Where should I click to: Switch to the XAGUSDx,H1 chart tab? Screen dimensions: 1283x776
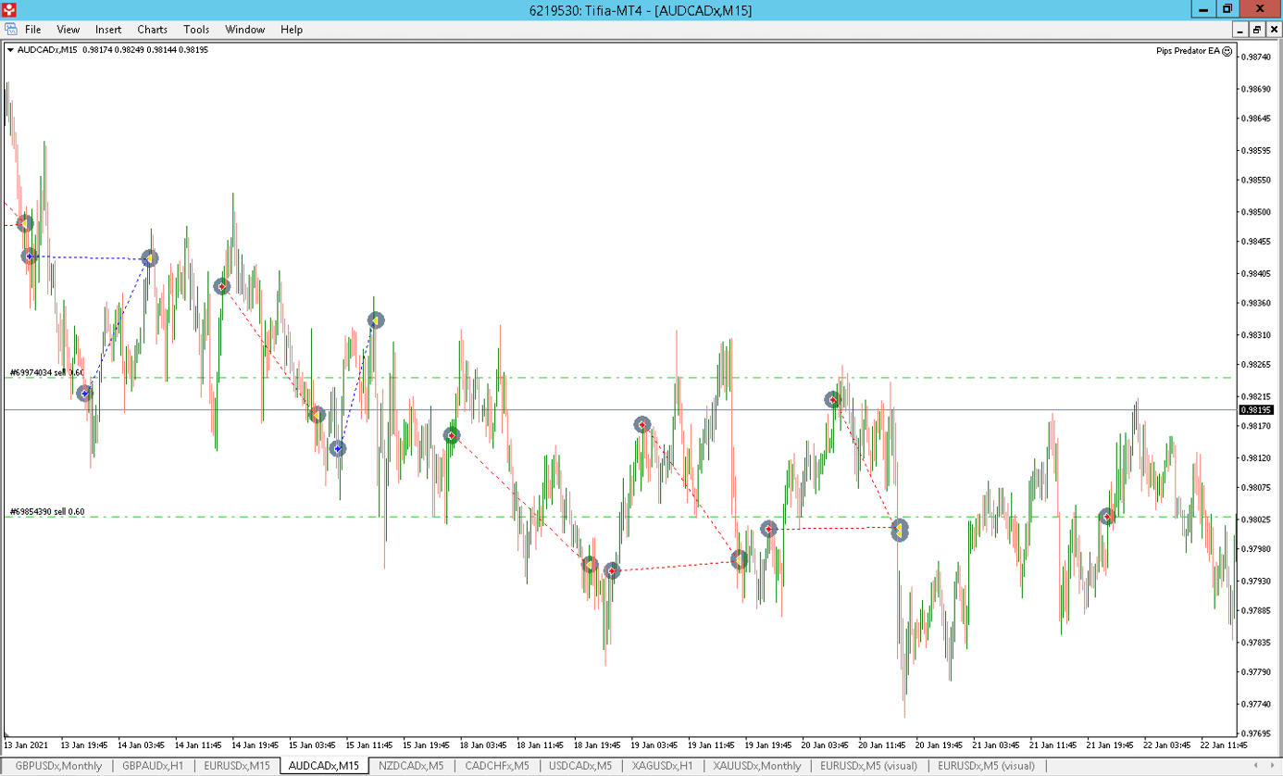pos(661,766)
